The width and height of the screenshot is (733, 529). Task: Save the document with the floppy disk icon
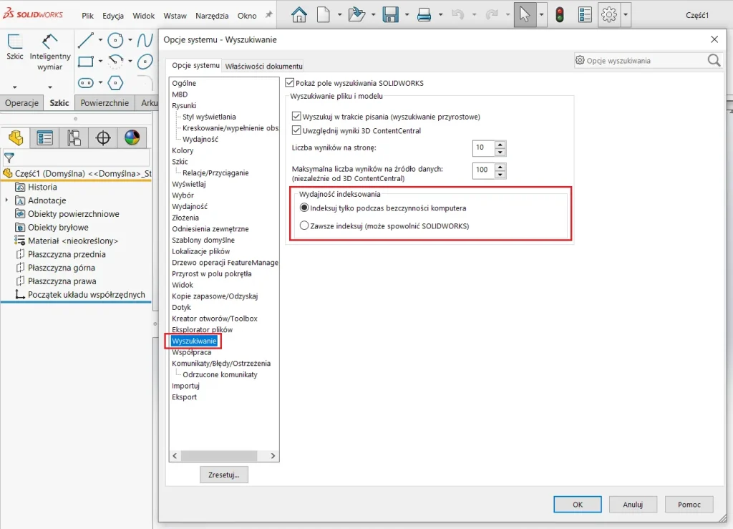click(x=390, y=15)
